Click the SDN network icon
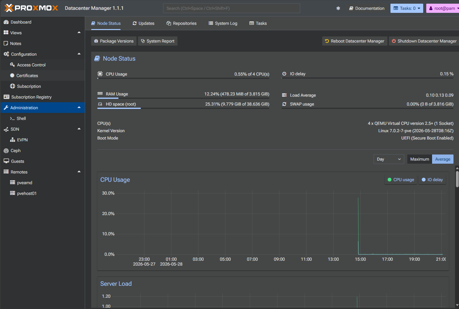The image size is (459, 309). click(x=6, y=129)
